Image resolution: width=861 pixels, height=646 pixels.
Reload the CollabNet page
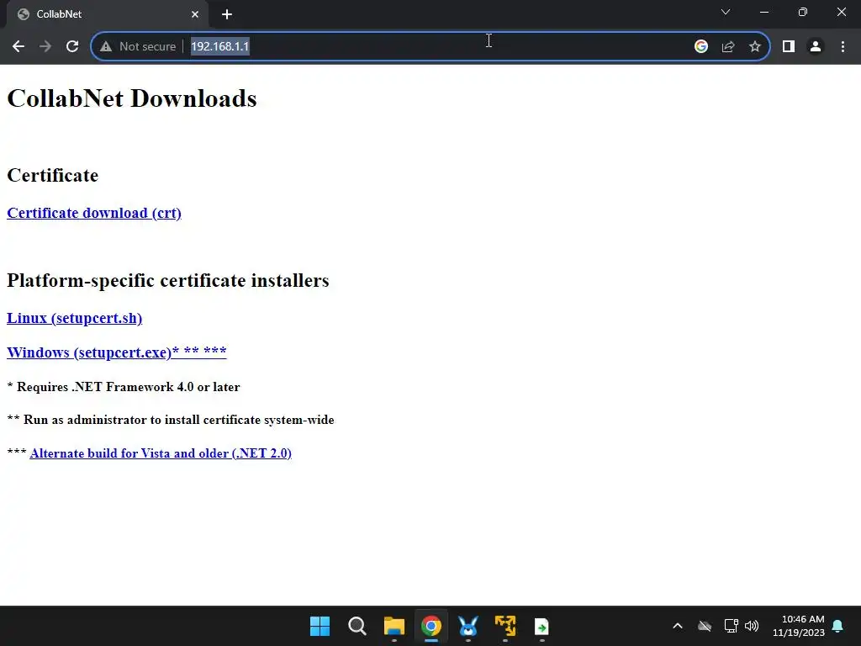72,47
